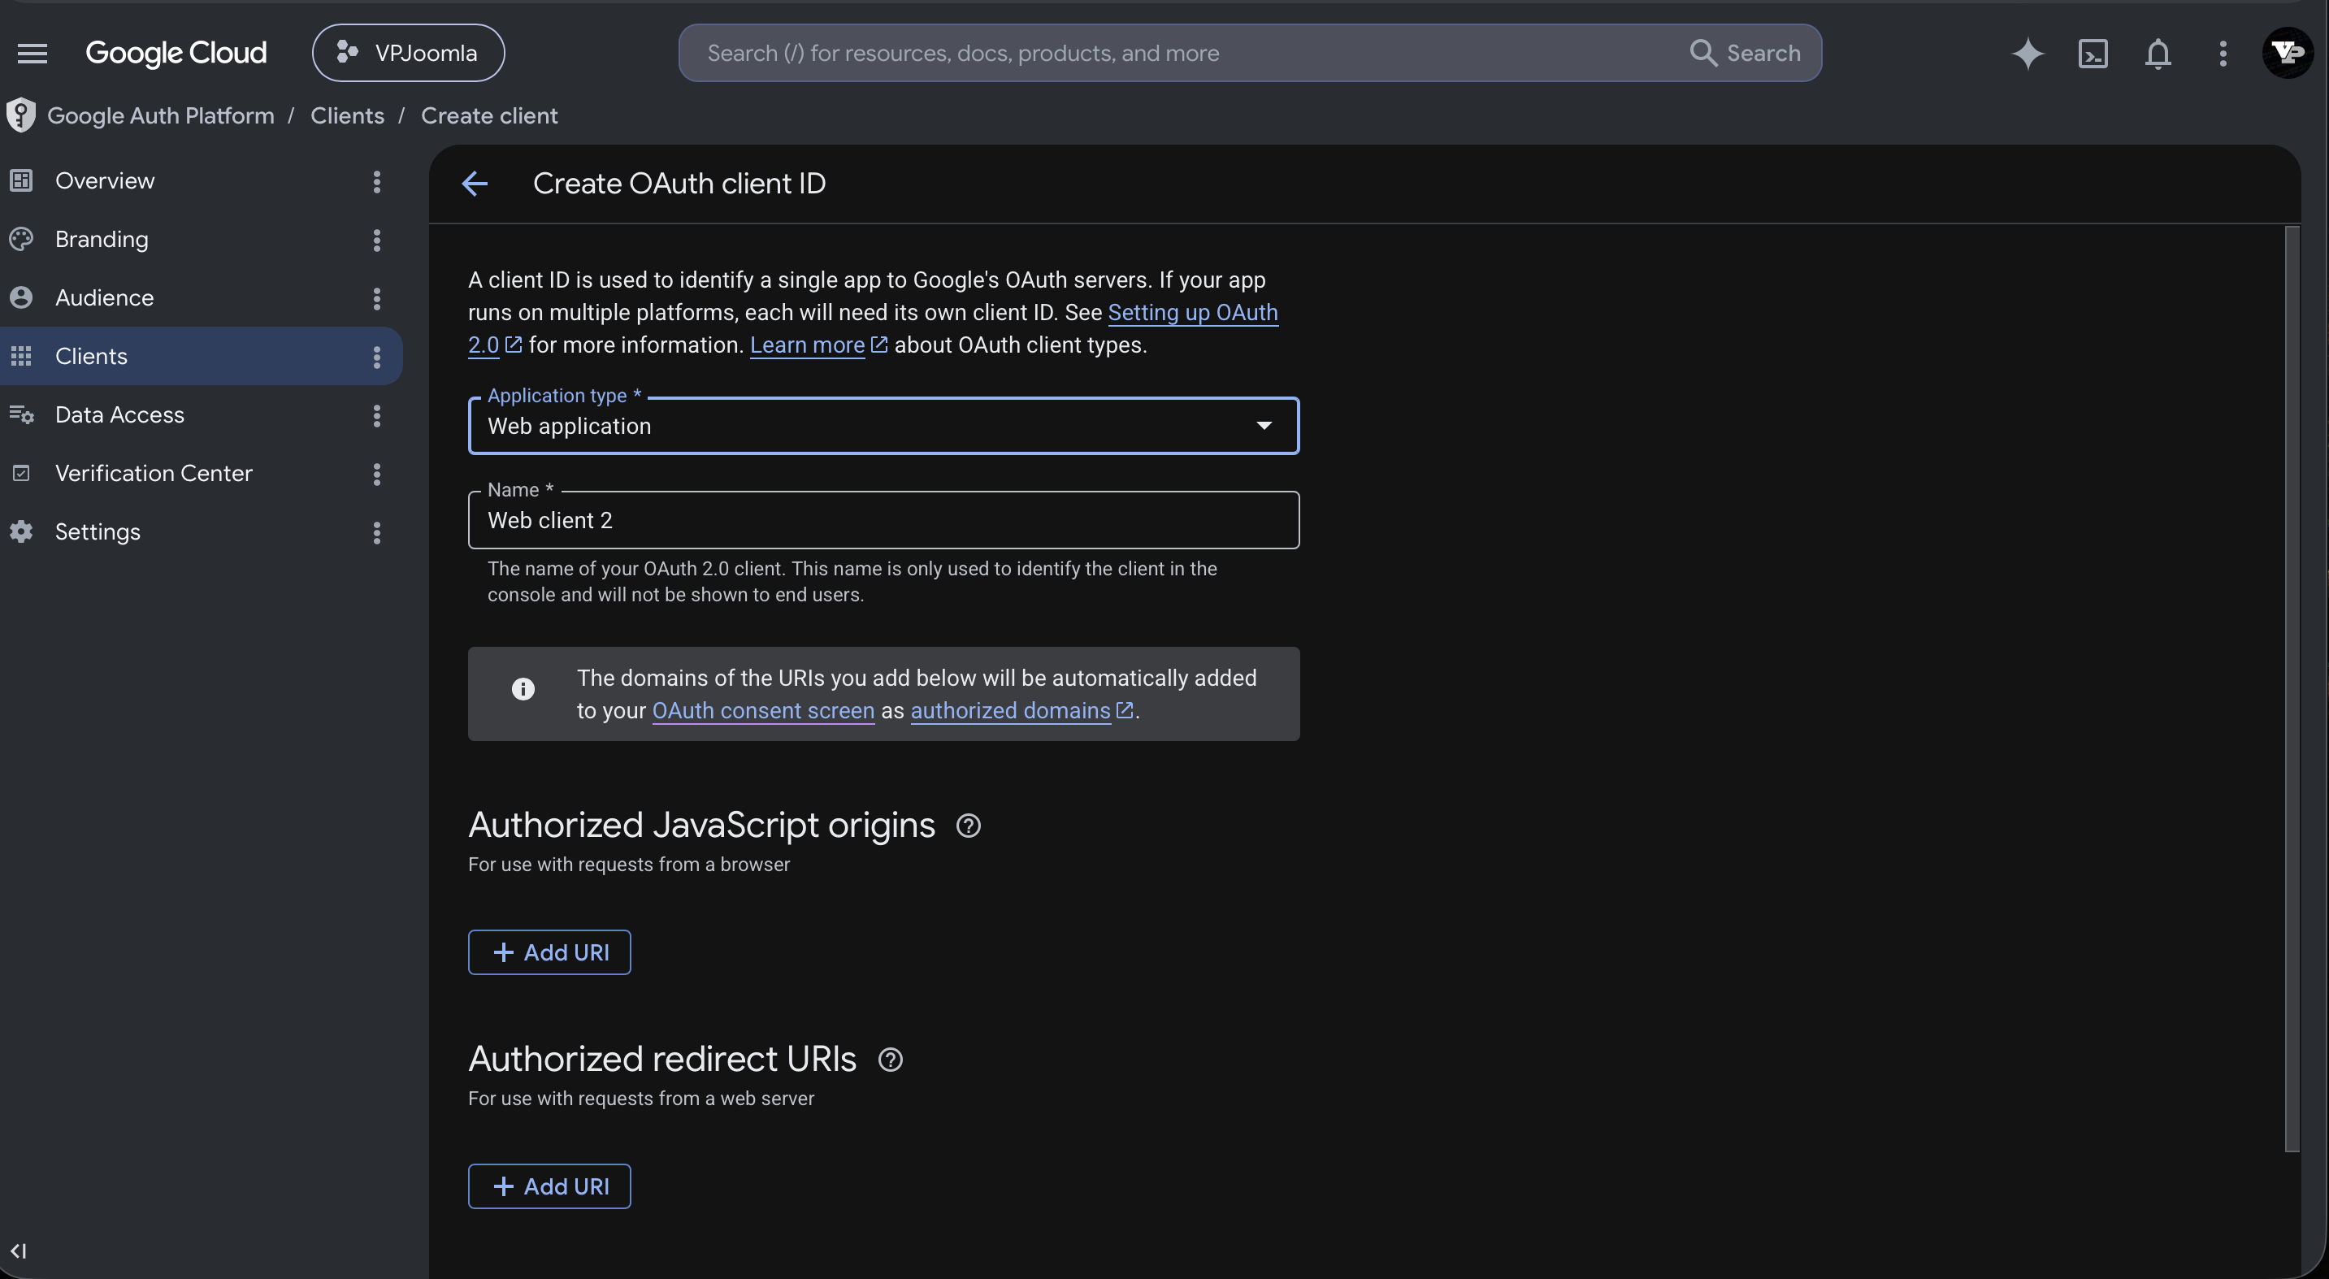
Task: Click the Google Auth Platform shield icon
Action: click(x=20, y=115)
